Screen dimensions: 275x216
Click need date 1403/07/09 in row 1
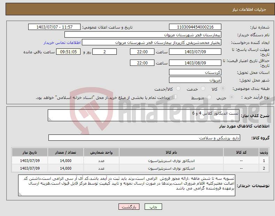(x=30, y=161)
